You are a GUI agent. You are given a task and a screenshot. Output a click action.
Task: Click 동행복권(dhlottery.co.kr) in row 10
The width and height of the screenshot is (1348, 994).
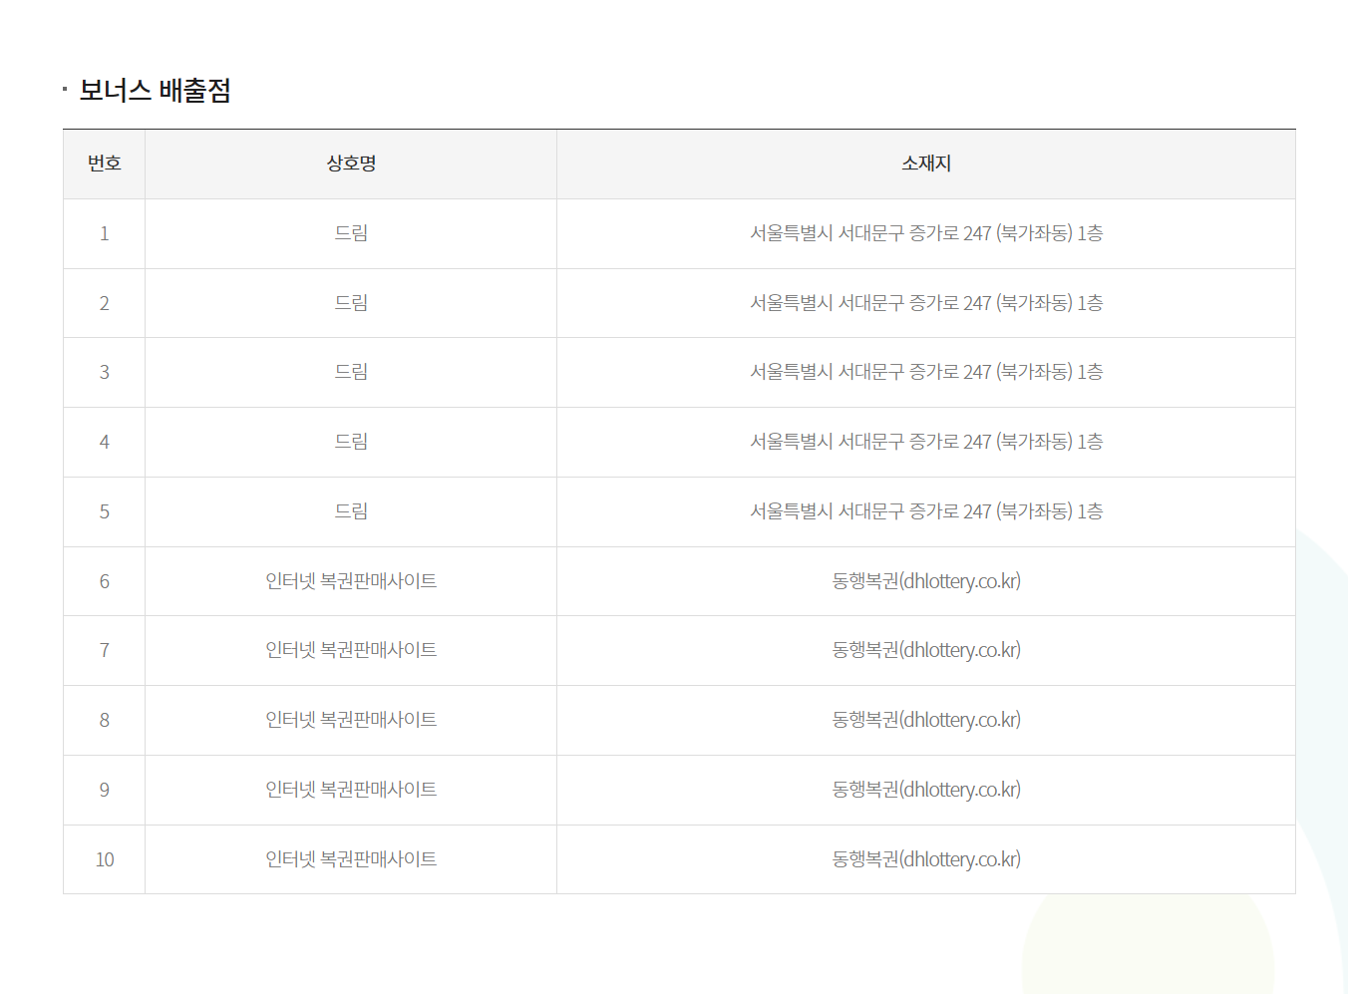(926, 859)
